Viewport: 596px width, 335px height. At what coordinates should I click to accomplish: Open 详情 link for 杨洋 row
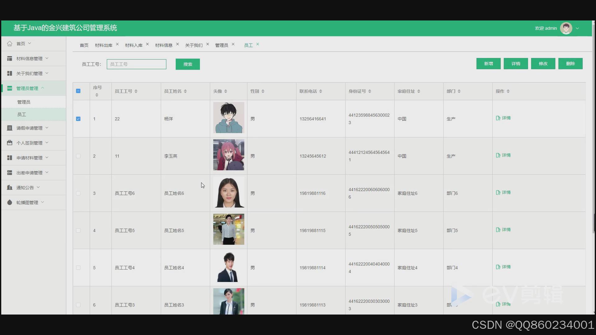point(503,118)
